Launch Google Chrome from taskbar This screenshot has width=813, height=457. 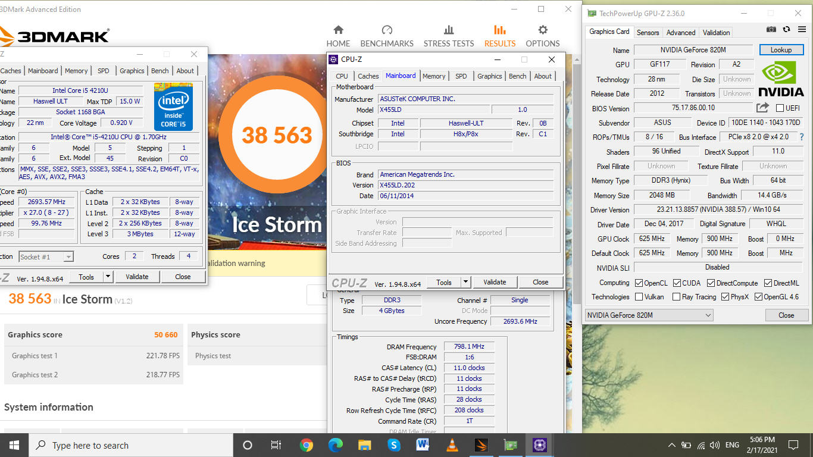307,445
